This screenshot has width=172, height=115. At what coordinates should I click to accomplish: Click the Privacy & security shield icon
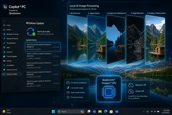pyautogui.click(x=4, y=70)
